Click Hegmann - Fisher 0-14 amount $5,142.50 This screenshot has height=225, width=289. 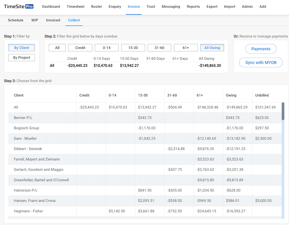pyautogui.click(x=117, y=211)
